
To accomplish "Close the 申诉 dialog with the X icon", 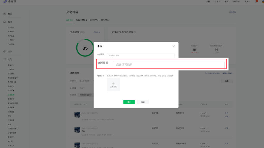I will tap(173, 46).
